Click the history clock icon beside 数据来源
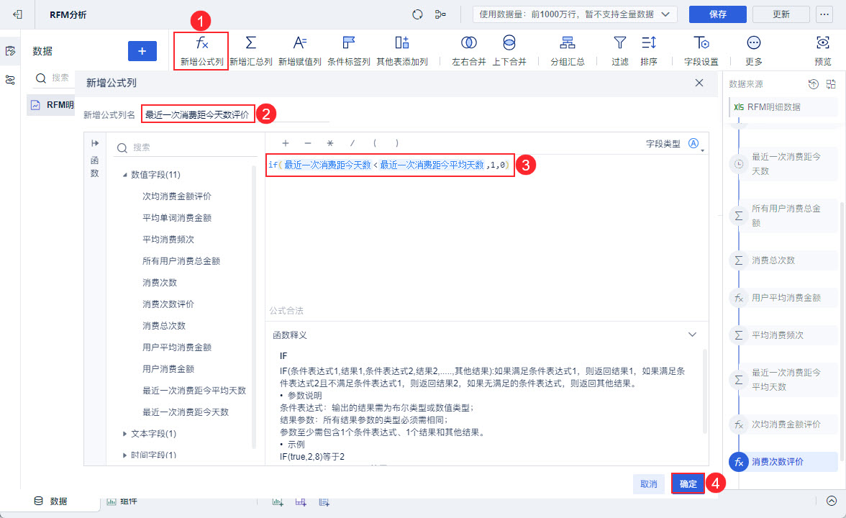Screen dimensions: 846x518 (x=814, y=84)
